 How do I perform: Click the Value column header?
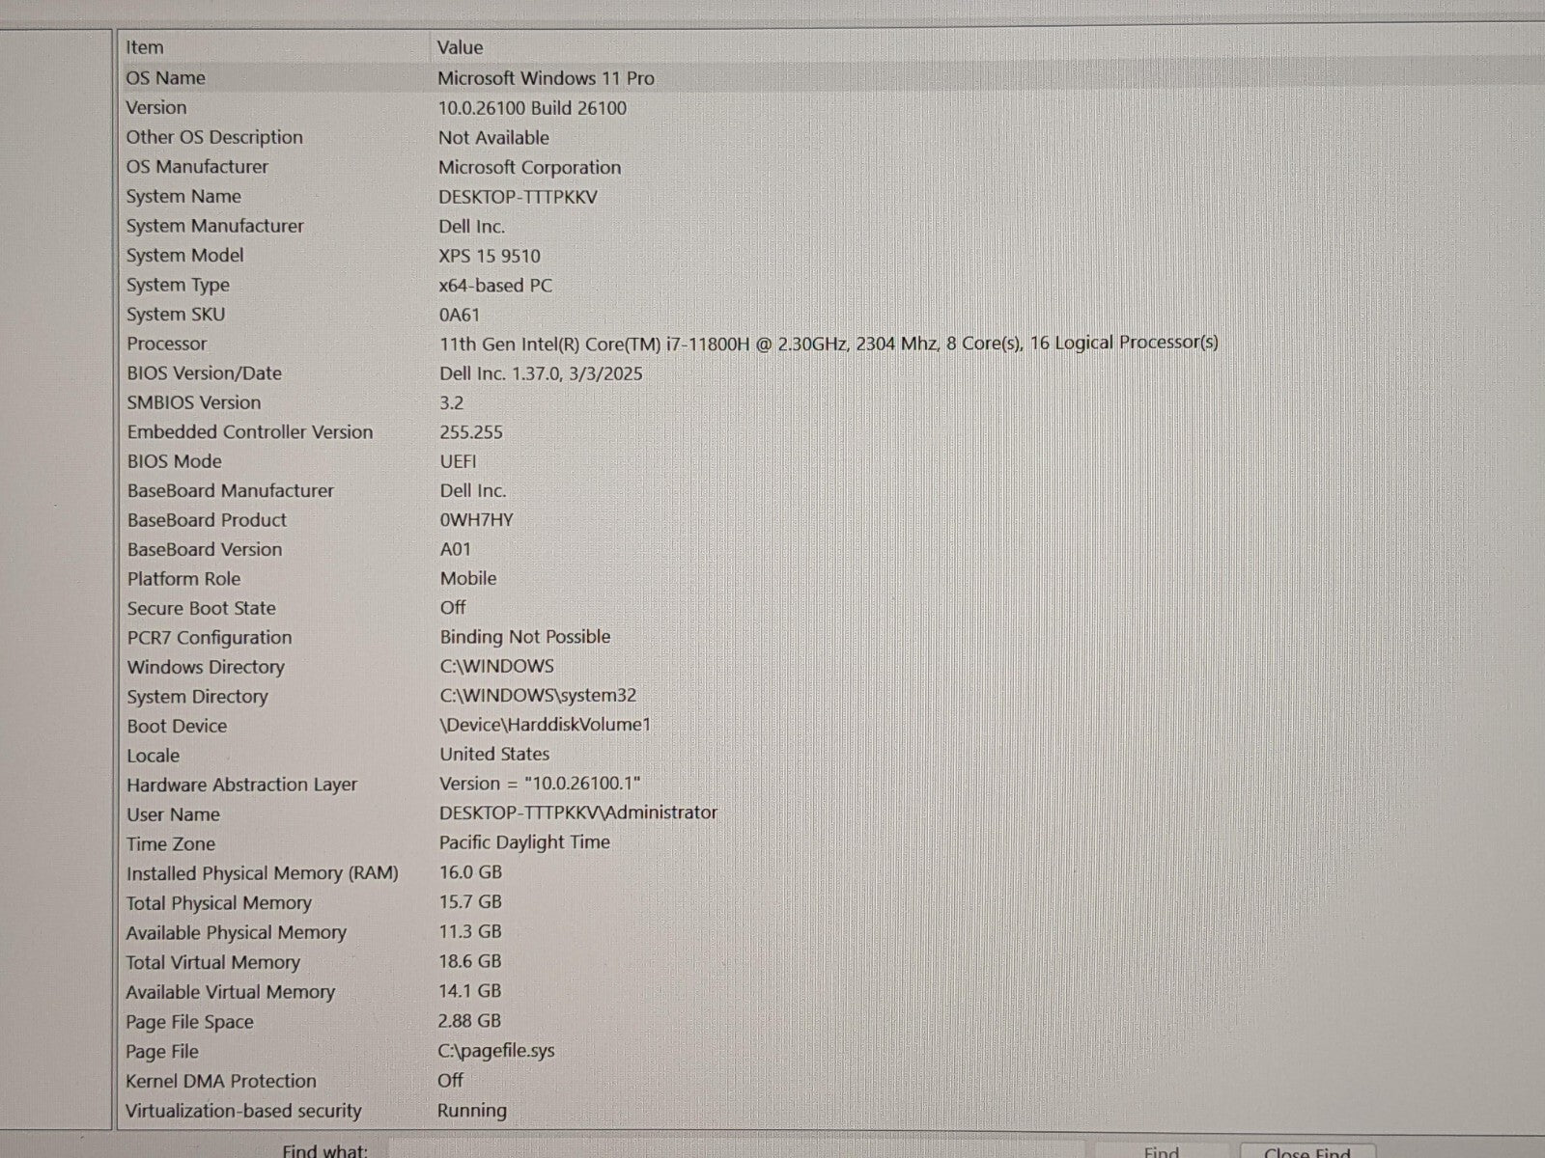(x=460, y=47)
